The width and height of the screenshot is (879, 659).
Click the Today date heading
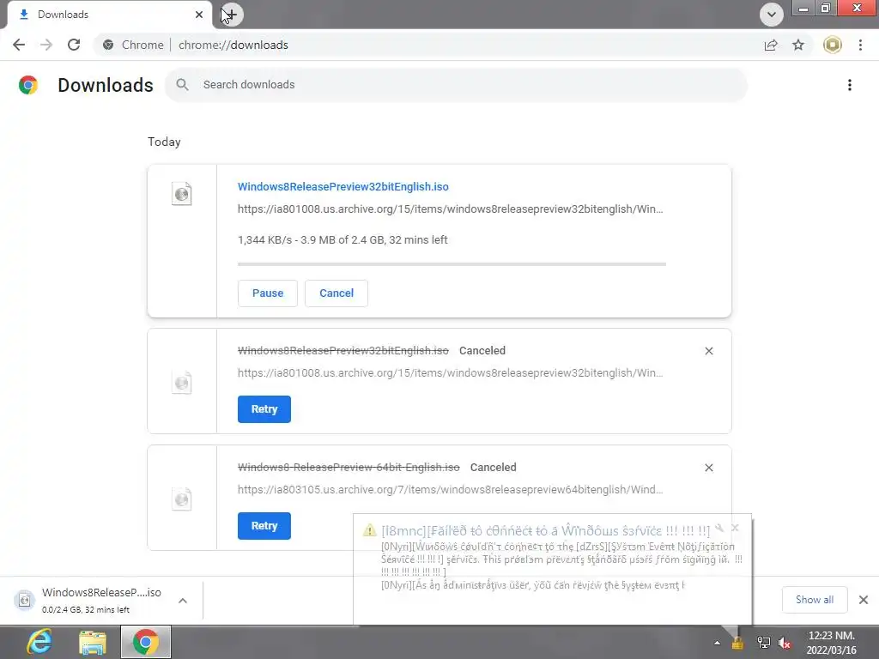tap(164, 142)
